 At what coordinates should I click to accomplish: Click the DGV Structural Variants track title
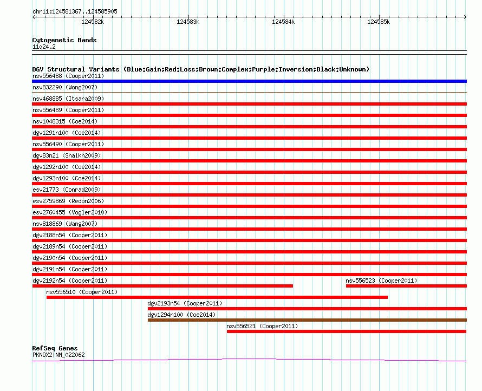pos(201,69)
